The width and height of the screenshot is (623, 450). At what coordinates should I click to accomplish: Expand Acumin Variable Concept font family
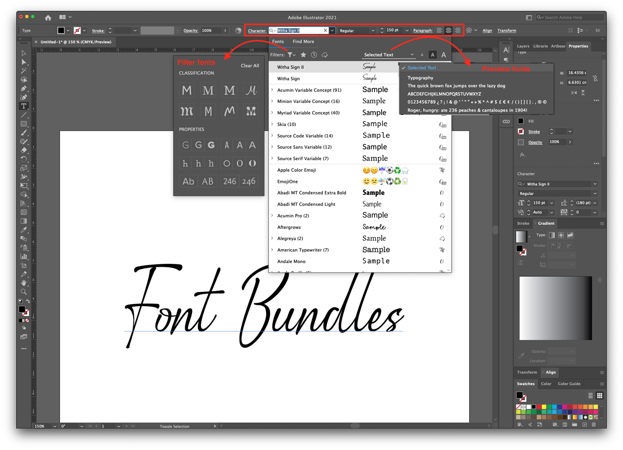click(x=272, y=90)
